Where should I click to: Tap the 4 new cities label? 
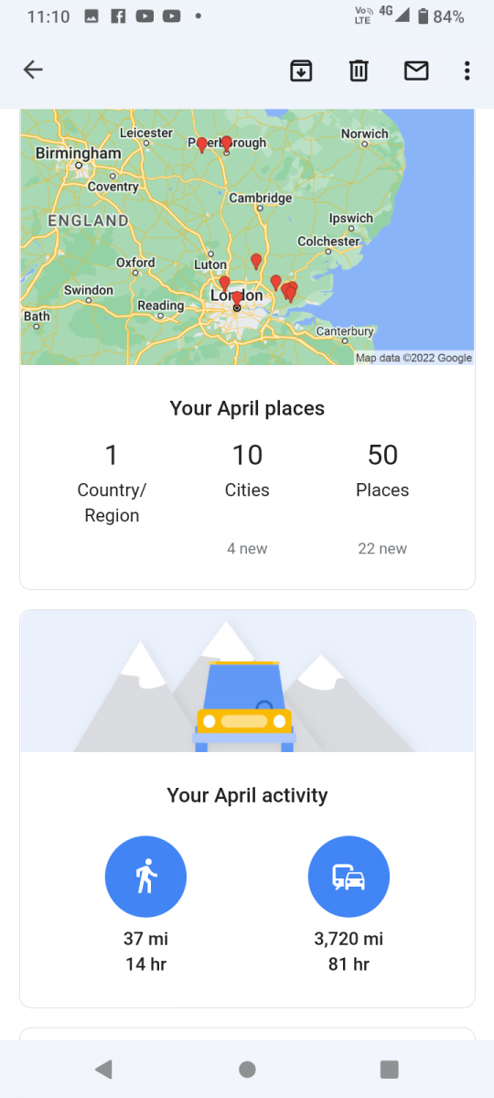point(247,549)
